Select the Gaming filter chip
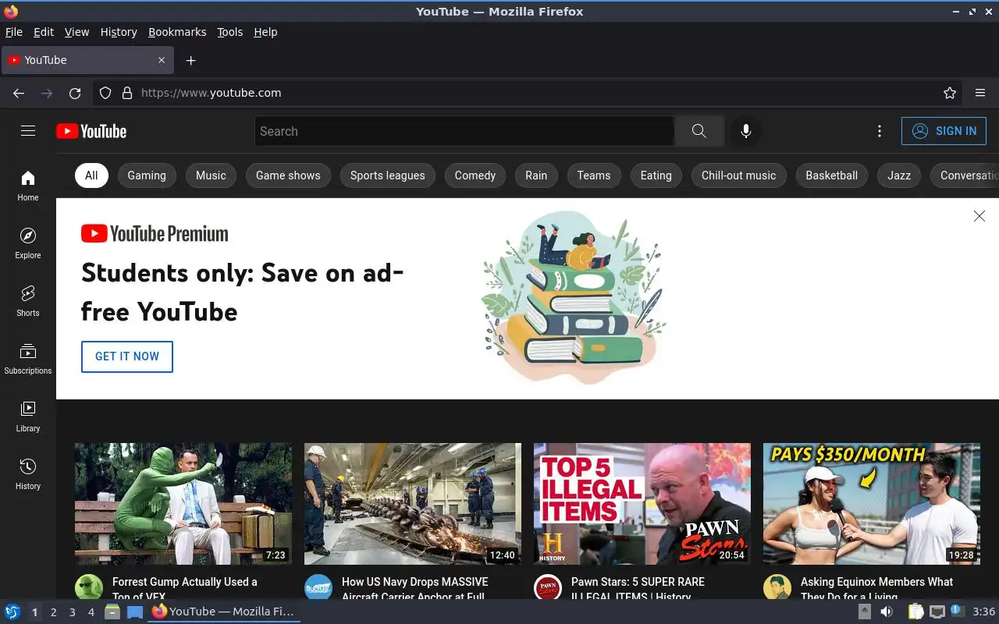The height and width of the screenshot is (624, 999). point(147,175)
